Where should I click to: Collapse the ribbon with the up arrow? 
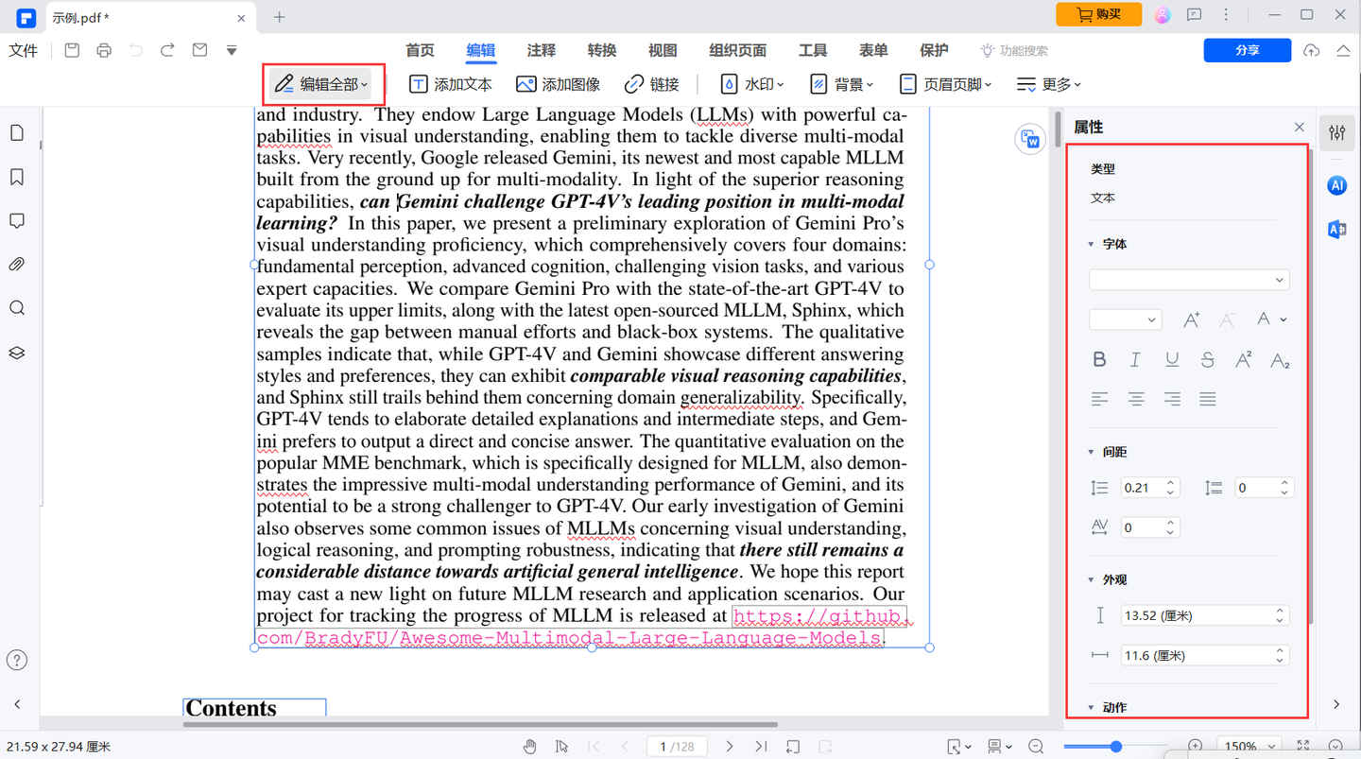(x=1343, y=50)
